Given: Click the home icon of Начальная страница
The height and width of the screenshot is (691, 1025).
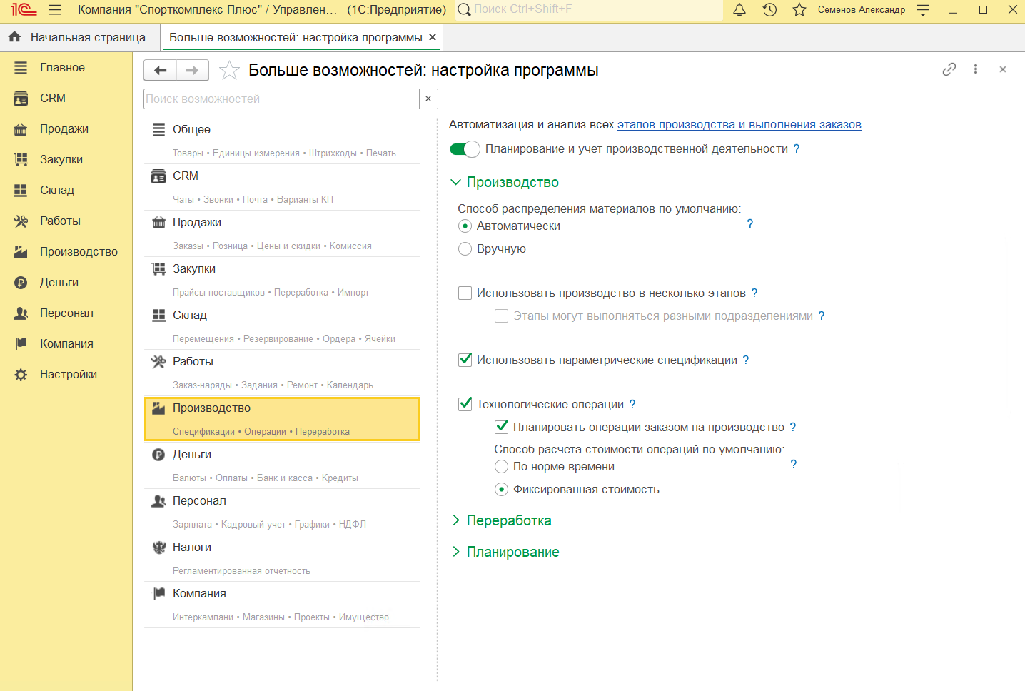Looking at the screenshot, I should (14, 37).
